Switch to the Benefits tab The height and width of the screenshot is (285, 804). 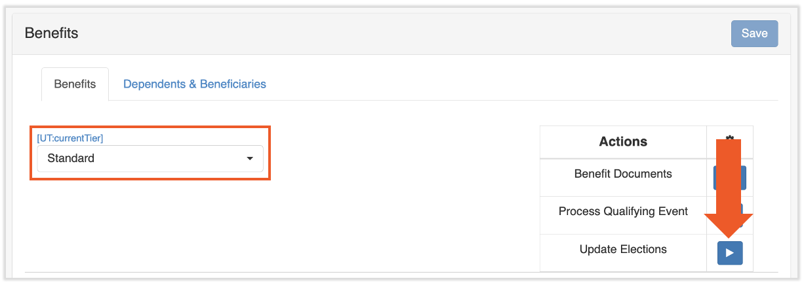pyautogui.click(x=75, y=84)
